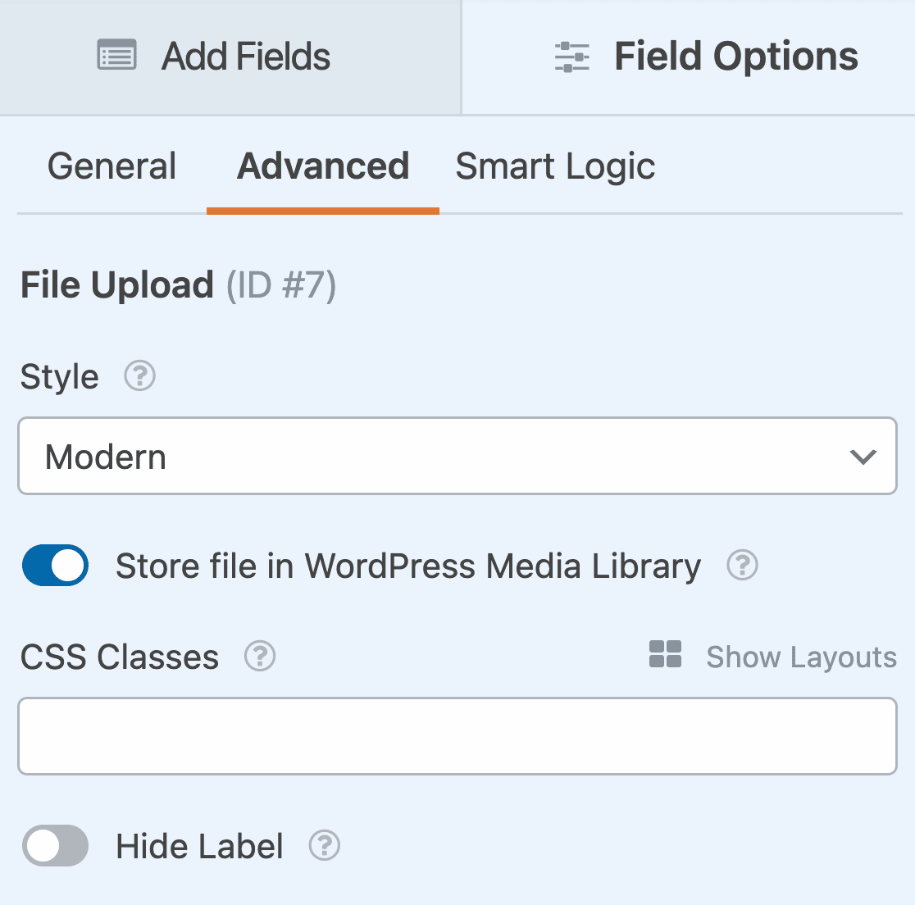Switch to the General tab
915x905 pixels.
tap(112, 167)
